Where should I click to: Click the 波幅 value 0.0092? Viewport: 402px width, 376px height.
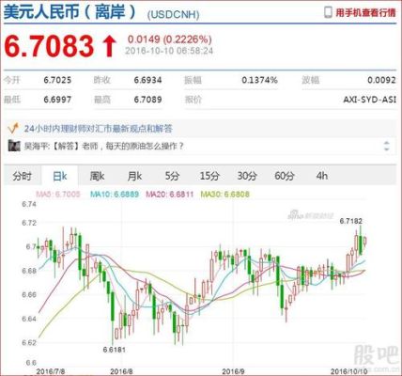point(381,80)
